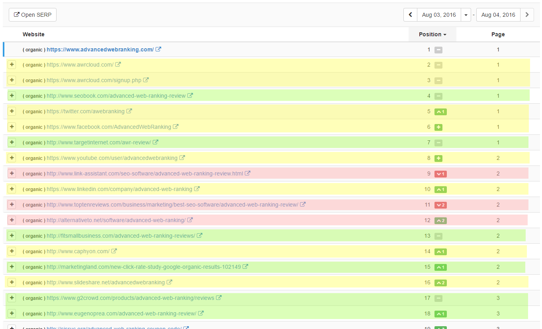Click red down-2 badge on toptenreviews.com row
Viewport: 542px width, 329px height.
[x=440, y=205]
